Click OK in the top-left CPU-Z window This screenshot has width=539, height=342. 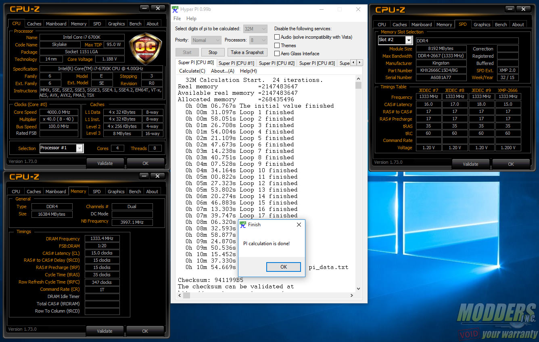pyautogui.click(x=146, y=163)
